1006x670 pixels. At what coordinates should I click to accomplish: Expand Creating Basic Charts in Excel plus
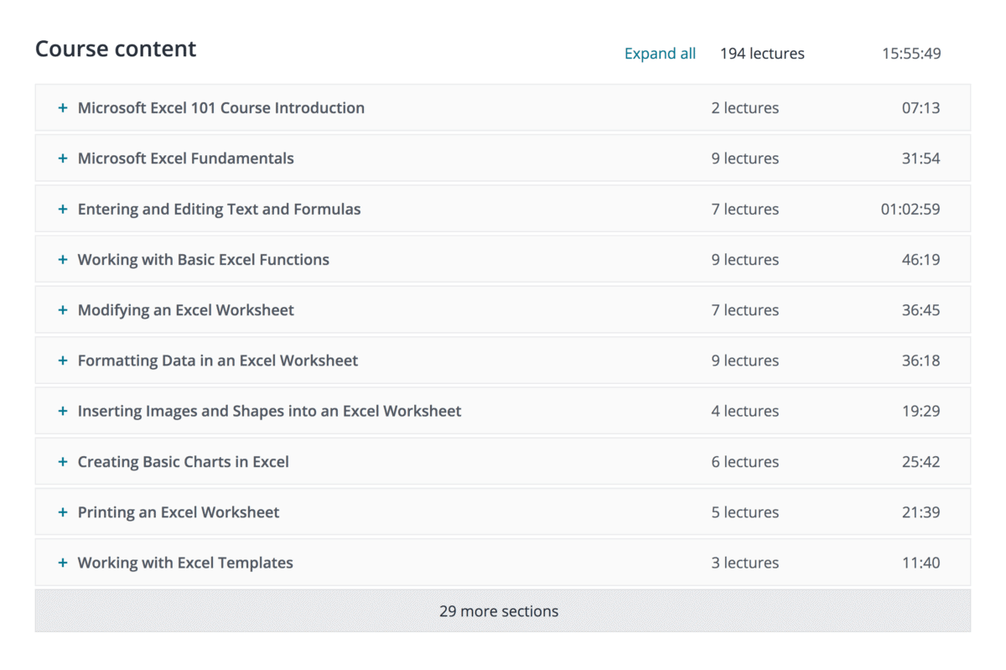pyautogui.click(x=62, y=462)
